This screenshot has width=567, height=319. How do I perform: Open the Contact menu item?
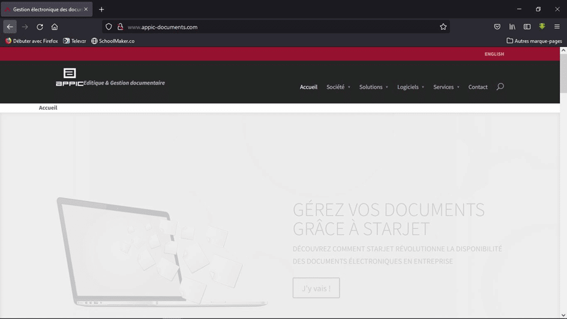coord(478,87)
